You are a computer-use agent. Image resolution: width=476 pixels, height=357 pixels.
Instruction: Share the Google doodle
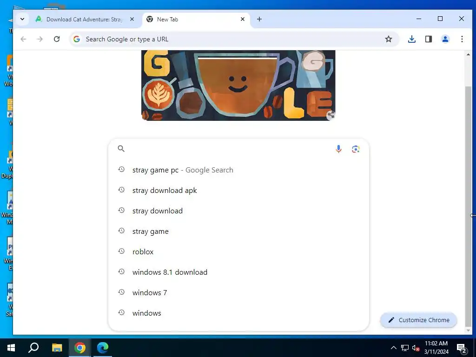331,116
